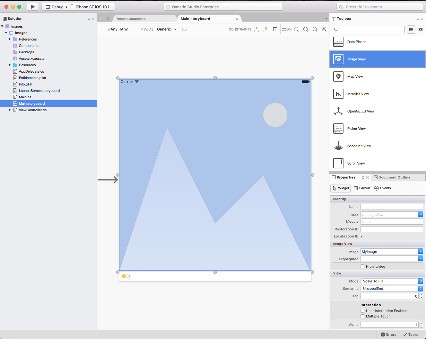Click the add constraint icon in the toolbar

pos(256,29)
